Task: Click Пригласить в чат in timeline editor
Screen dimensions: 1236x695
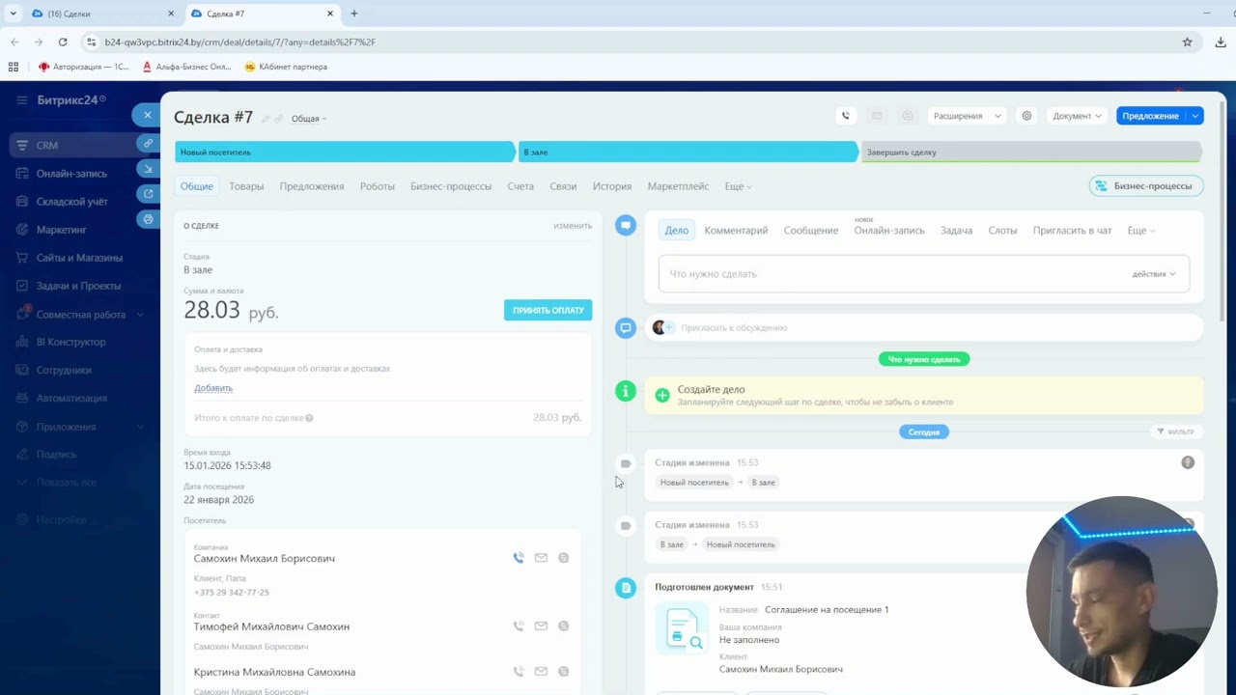Action: 1072,231
